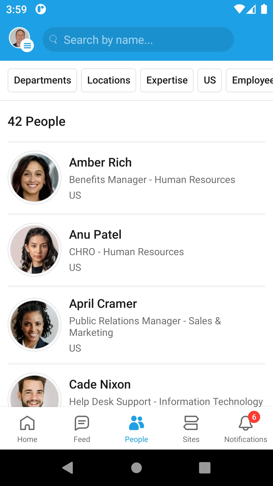Open the Home tab icon
273x486 pixels.
coord(27,423)
